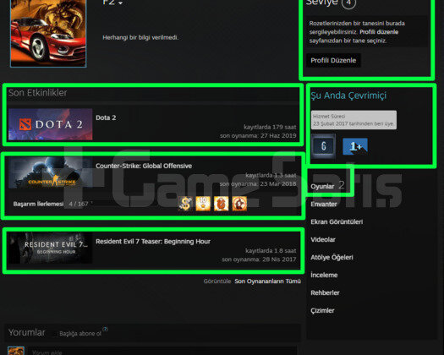Open the Profili düzenle inline link
This screenshot has height=355, width=444.
click(379, 32)
